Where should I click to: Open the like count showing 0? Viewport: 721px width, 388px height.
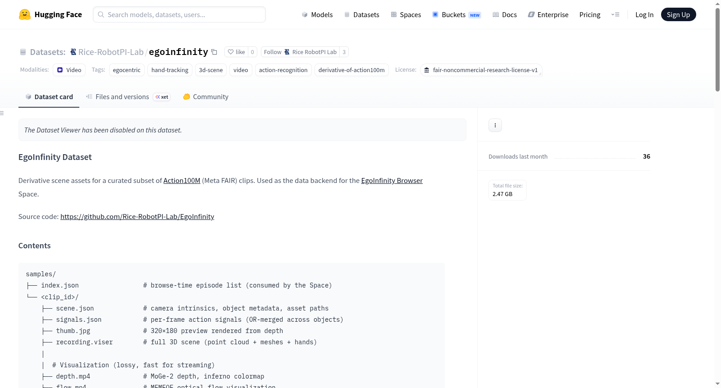click(252, 52)
